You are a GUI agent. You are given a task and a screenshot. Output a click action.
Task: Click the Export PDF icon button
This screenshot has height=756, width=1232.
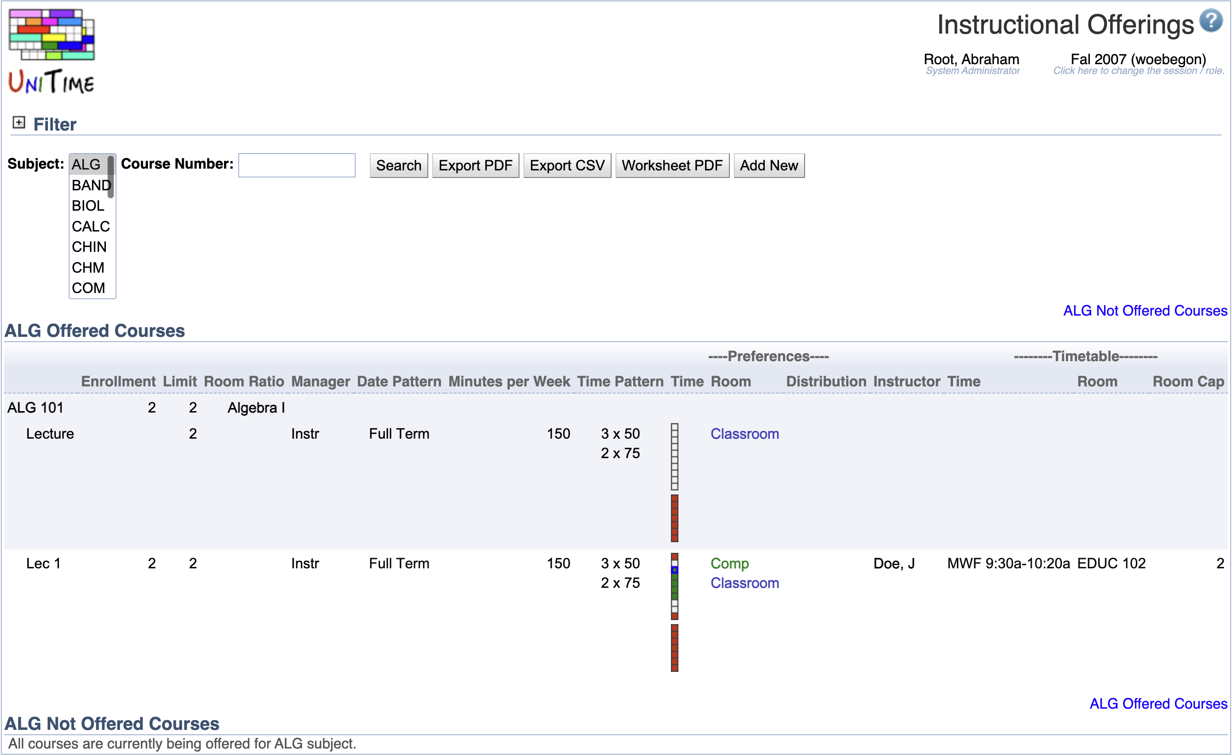475,165
